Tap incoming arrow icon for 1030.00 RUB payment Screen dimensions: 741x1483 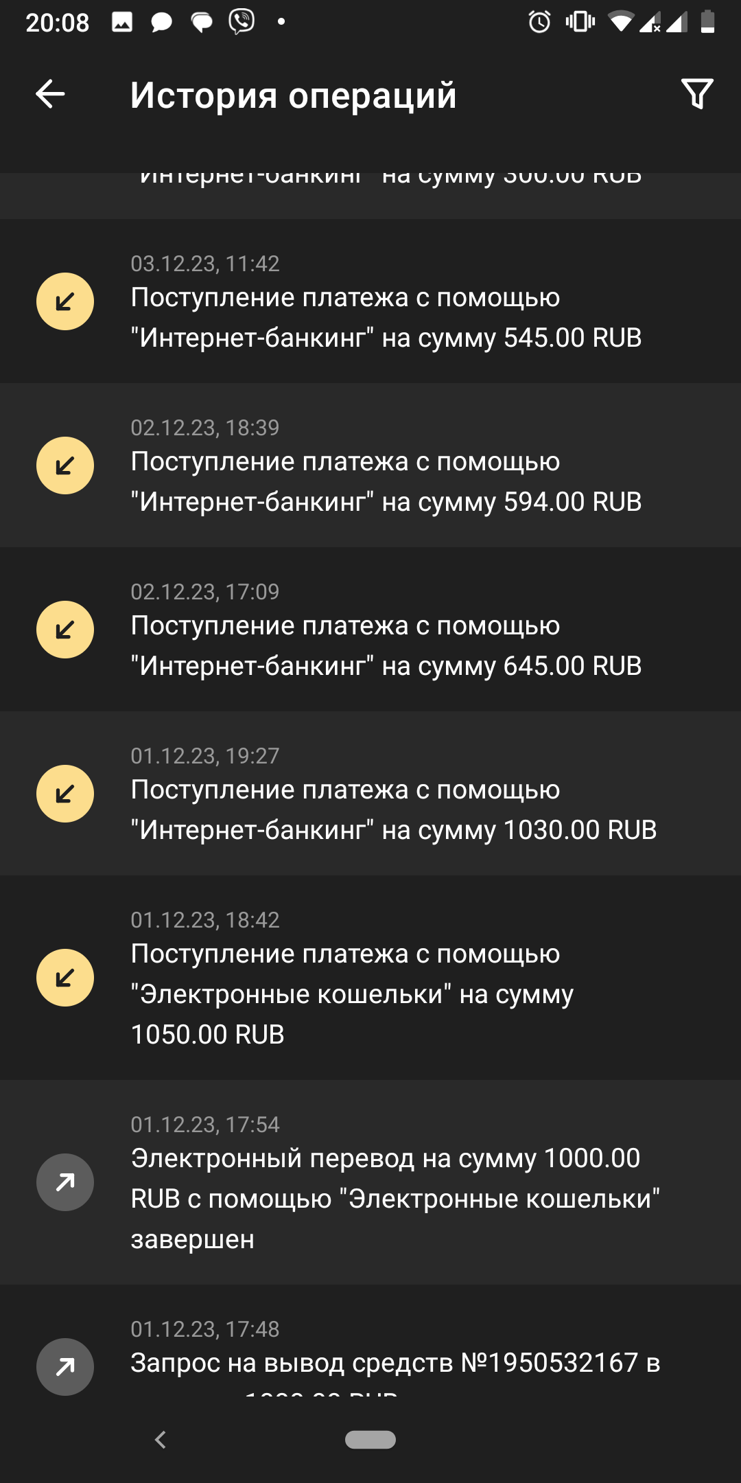click(x=65, y=794)
